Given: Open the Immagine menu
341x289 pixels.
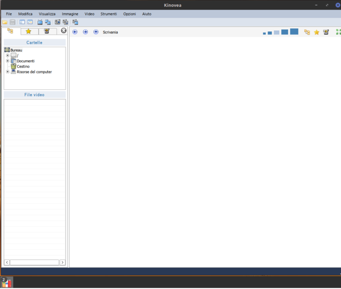Looking at the screenshot, I should click(70, 14).
